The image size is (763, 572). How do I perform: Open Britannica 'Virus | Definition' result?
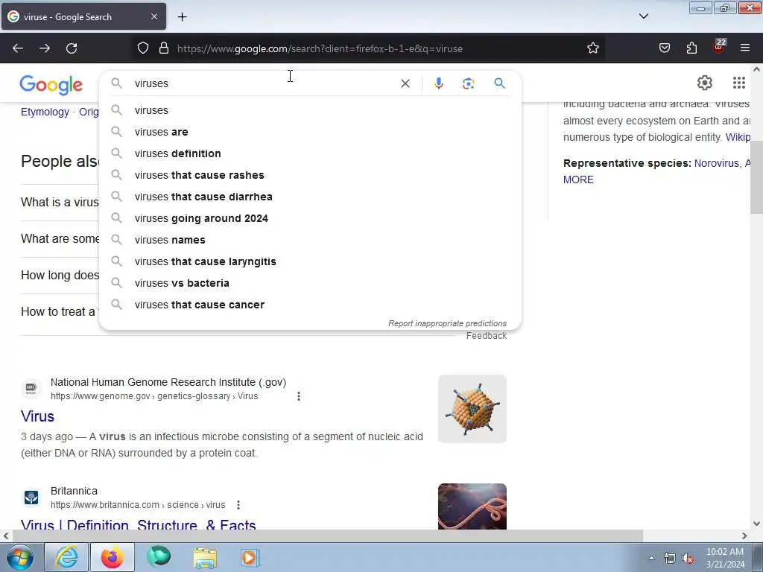tap(138, 524)
